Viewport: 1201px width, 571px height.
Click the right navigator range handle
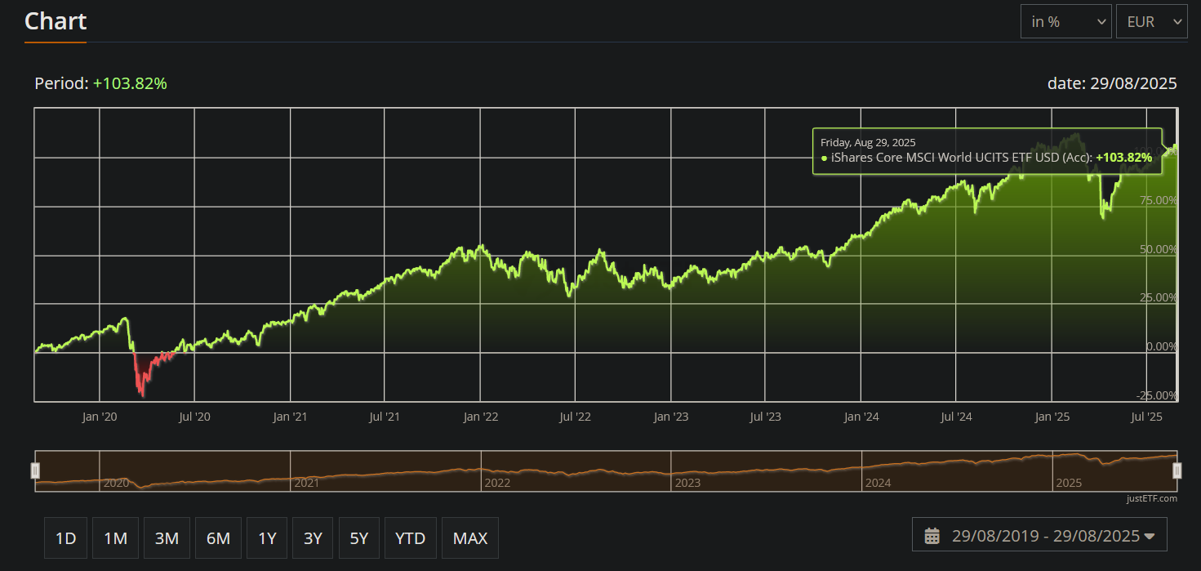[x=1177, y=471]
